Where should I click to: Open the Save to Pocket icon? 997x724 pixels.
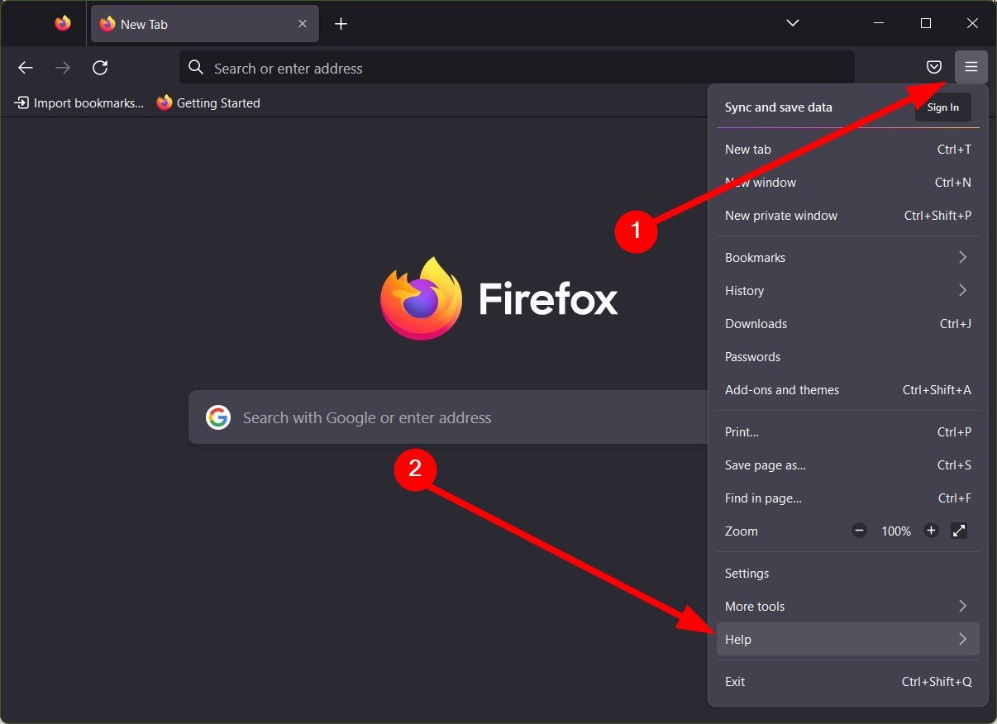click(934, 68)
